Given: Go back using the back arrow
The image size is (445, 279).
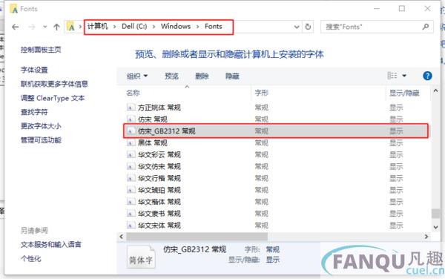Looking at the screenshot, I should [x=16, y=27].
